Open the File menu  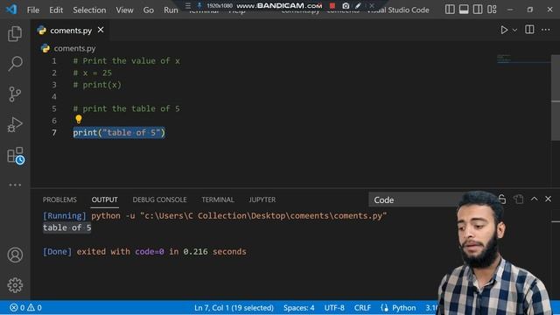click(x=33, y=10)
